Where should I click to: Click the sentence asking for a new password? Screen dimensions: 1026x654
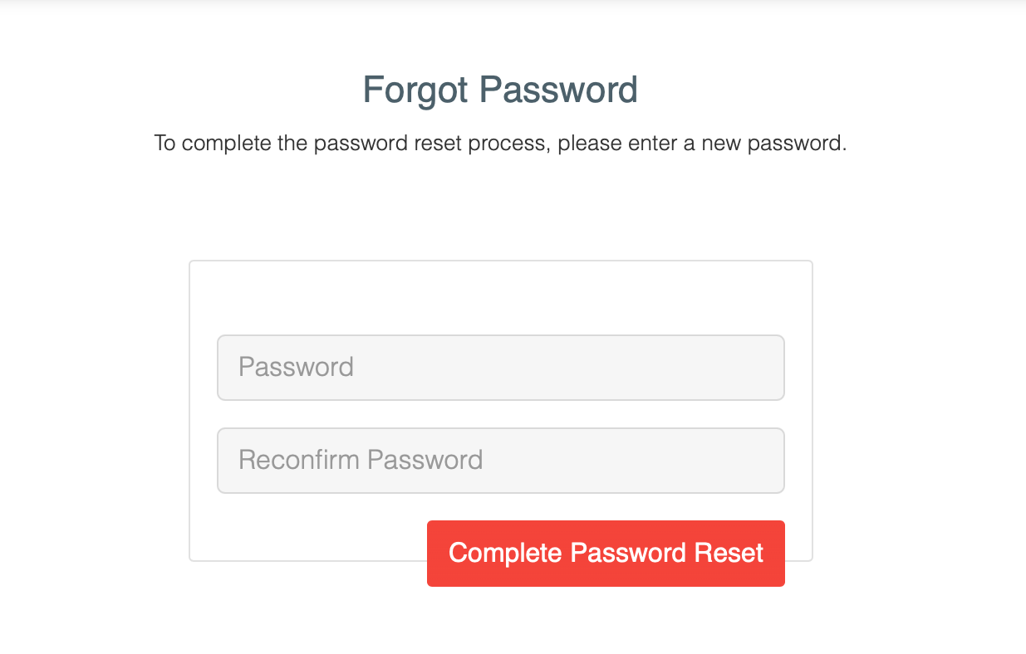click(500, 143)
